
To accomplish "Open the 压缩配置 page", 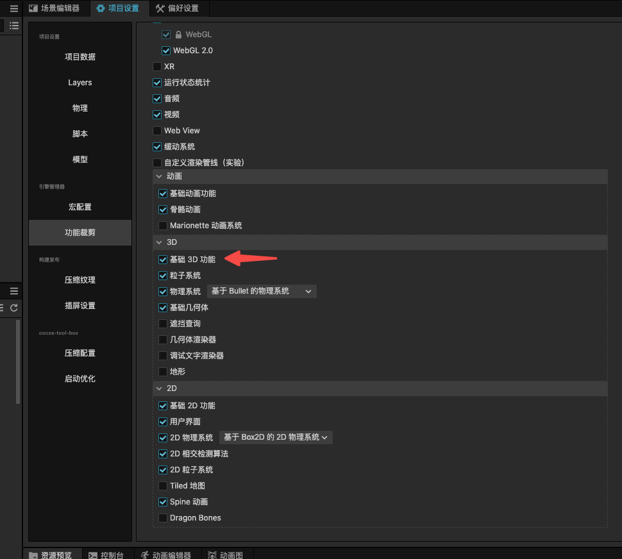I will (x=80, y=353).
